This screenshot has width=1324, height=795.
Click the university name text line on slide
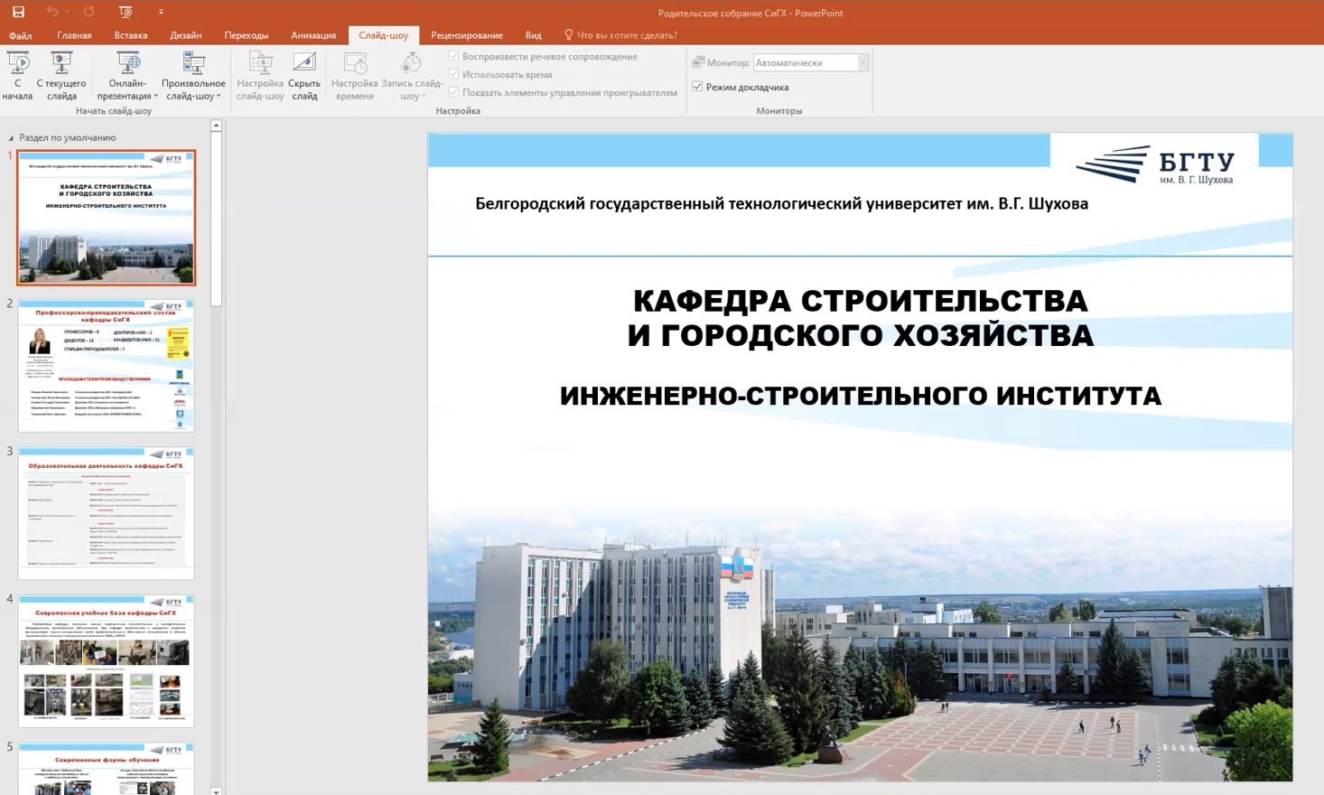tap(781, 203)
